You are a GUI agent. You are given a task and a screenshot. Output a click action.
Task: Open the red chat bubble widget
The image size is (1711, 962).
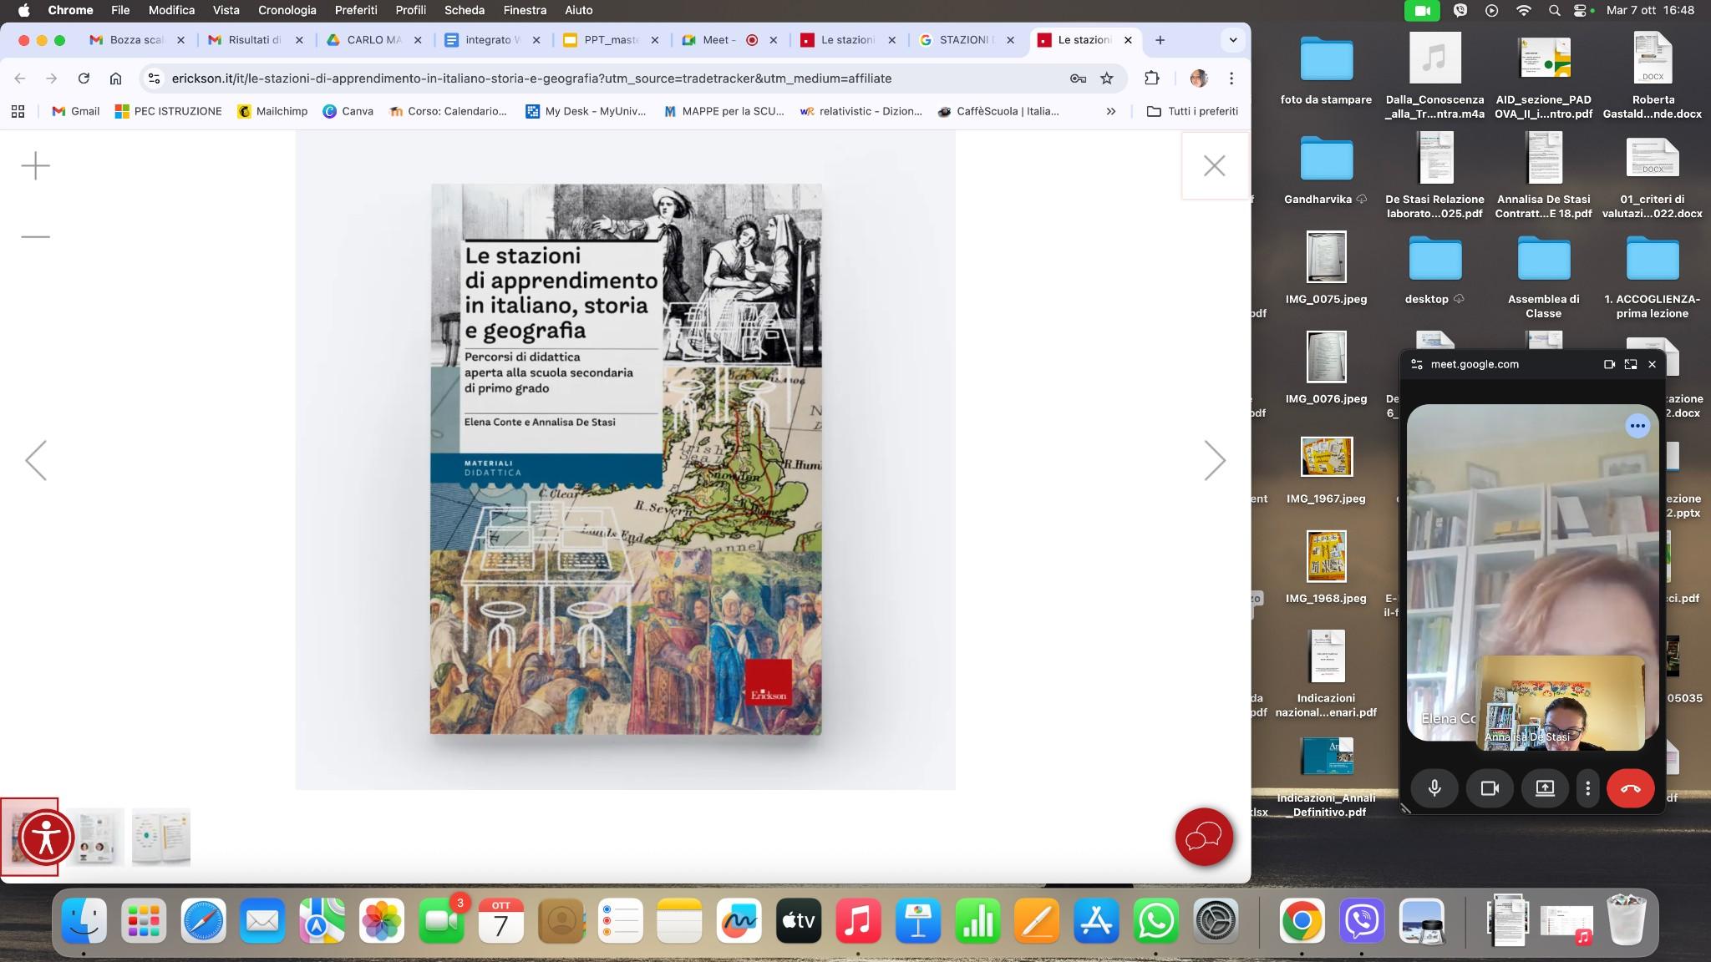pyautogui.click(x=1204, y=837)
